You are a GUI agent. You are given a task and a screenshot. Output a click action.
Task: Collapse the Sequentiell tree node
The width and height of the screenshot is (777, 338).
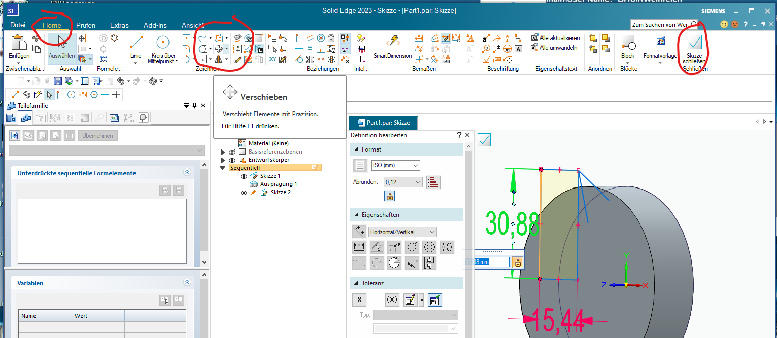223,168
